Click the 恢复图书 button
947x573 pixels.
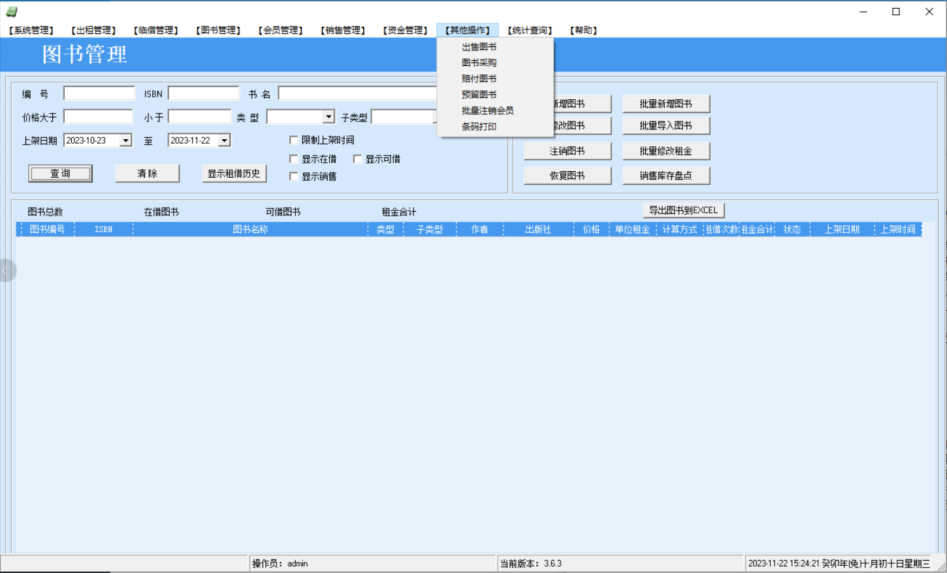tap(567, 175)
